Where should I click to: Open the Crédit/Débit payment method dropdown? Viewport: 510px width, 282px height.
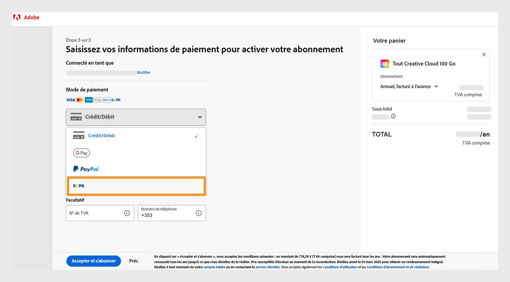[x=136, y=117]
